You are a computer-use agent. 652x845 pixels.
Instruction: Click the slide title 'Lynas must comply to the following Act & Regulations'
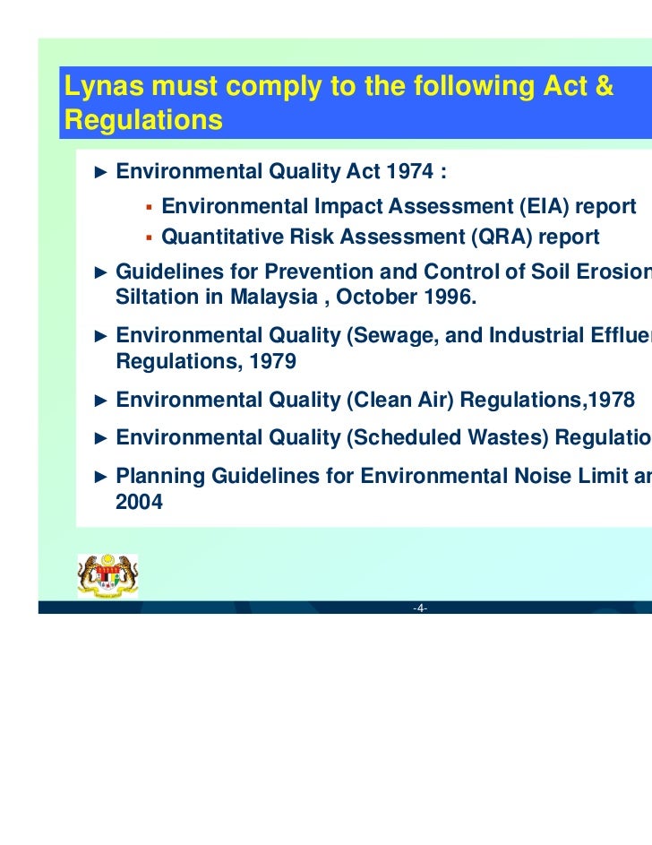tap(339, 102)
